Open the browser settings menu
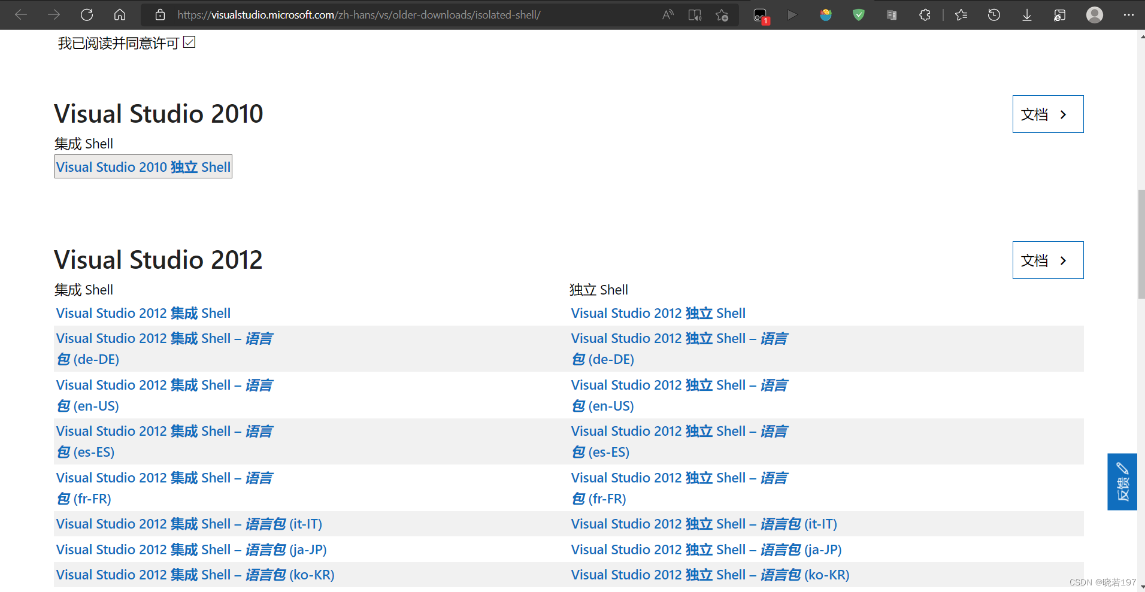 [1129, 14]
